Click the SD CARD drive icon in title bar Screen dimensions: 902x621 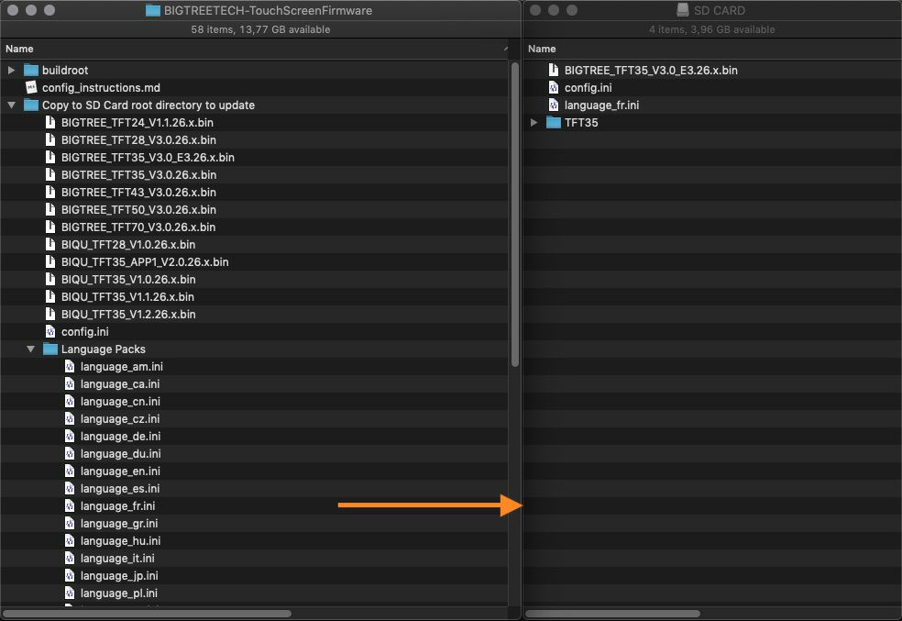point(682,10)
